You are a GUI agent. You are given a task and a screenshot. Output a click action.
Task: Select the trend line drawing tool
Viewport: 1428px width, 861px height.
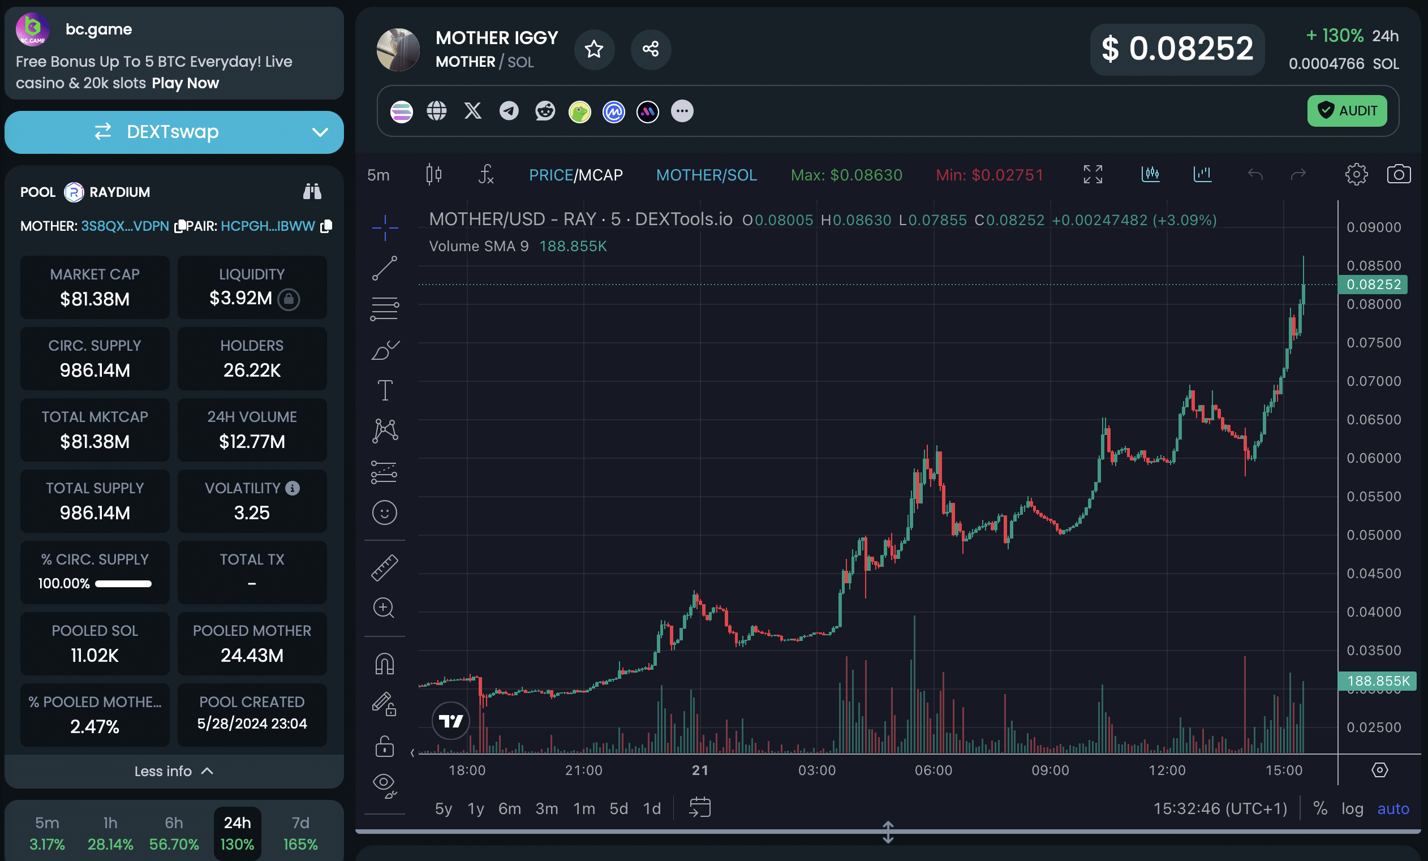[x=385, y=268]
